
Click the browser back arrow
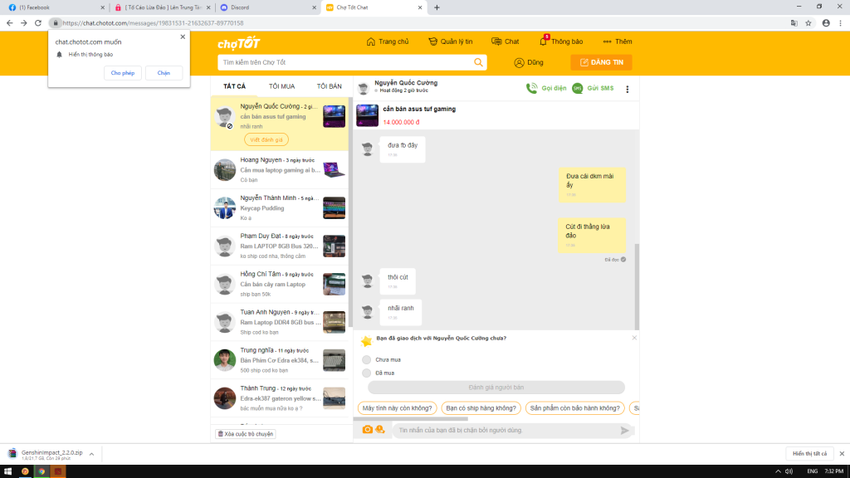[x=9, y=22]
